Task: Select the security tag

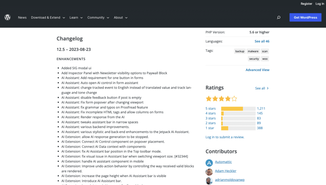Action: coord(254,59)
